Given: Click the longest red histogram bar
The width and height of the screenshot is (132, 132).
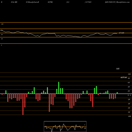Looking at the screenshot, I should pyautogui.click(x=23, y=104).
